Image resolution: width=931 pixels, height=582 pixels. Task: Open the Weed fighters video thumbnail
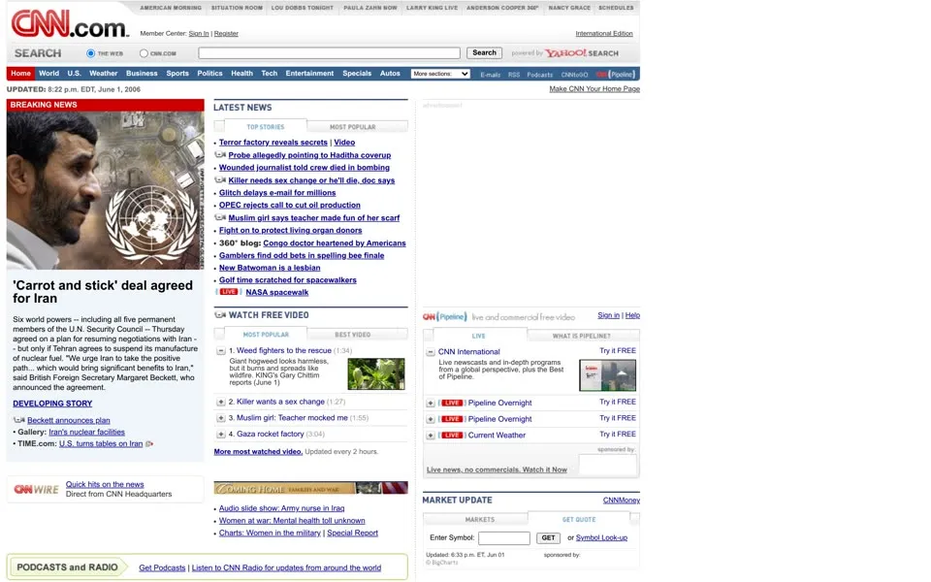[376, 373]
